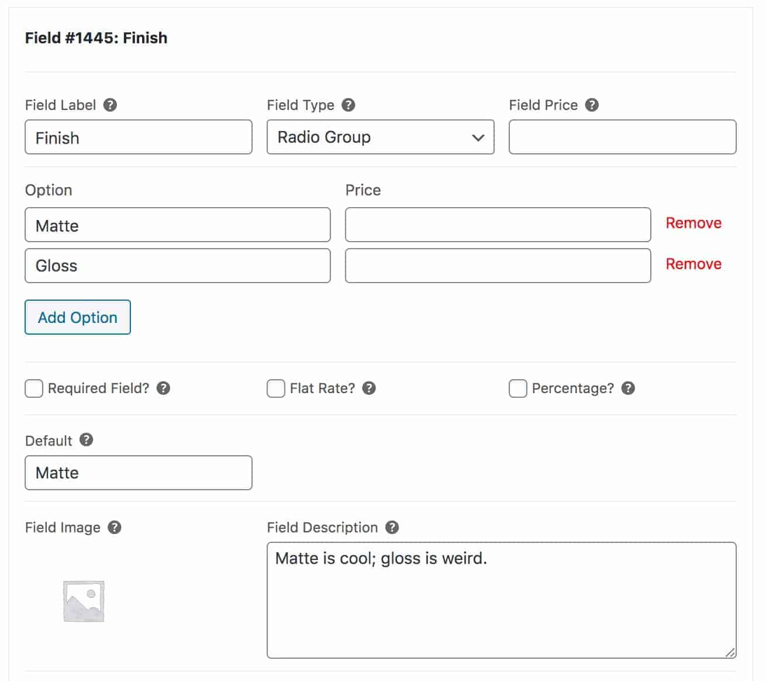Click the Required Field help icon

click(164, 388)
